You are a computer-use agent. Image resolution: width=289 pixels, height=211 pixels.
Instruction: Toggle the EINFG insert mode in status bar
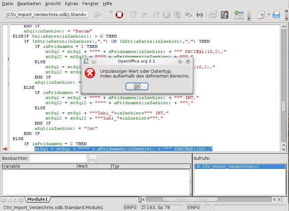coord(130,207)
